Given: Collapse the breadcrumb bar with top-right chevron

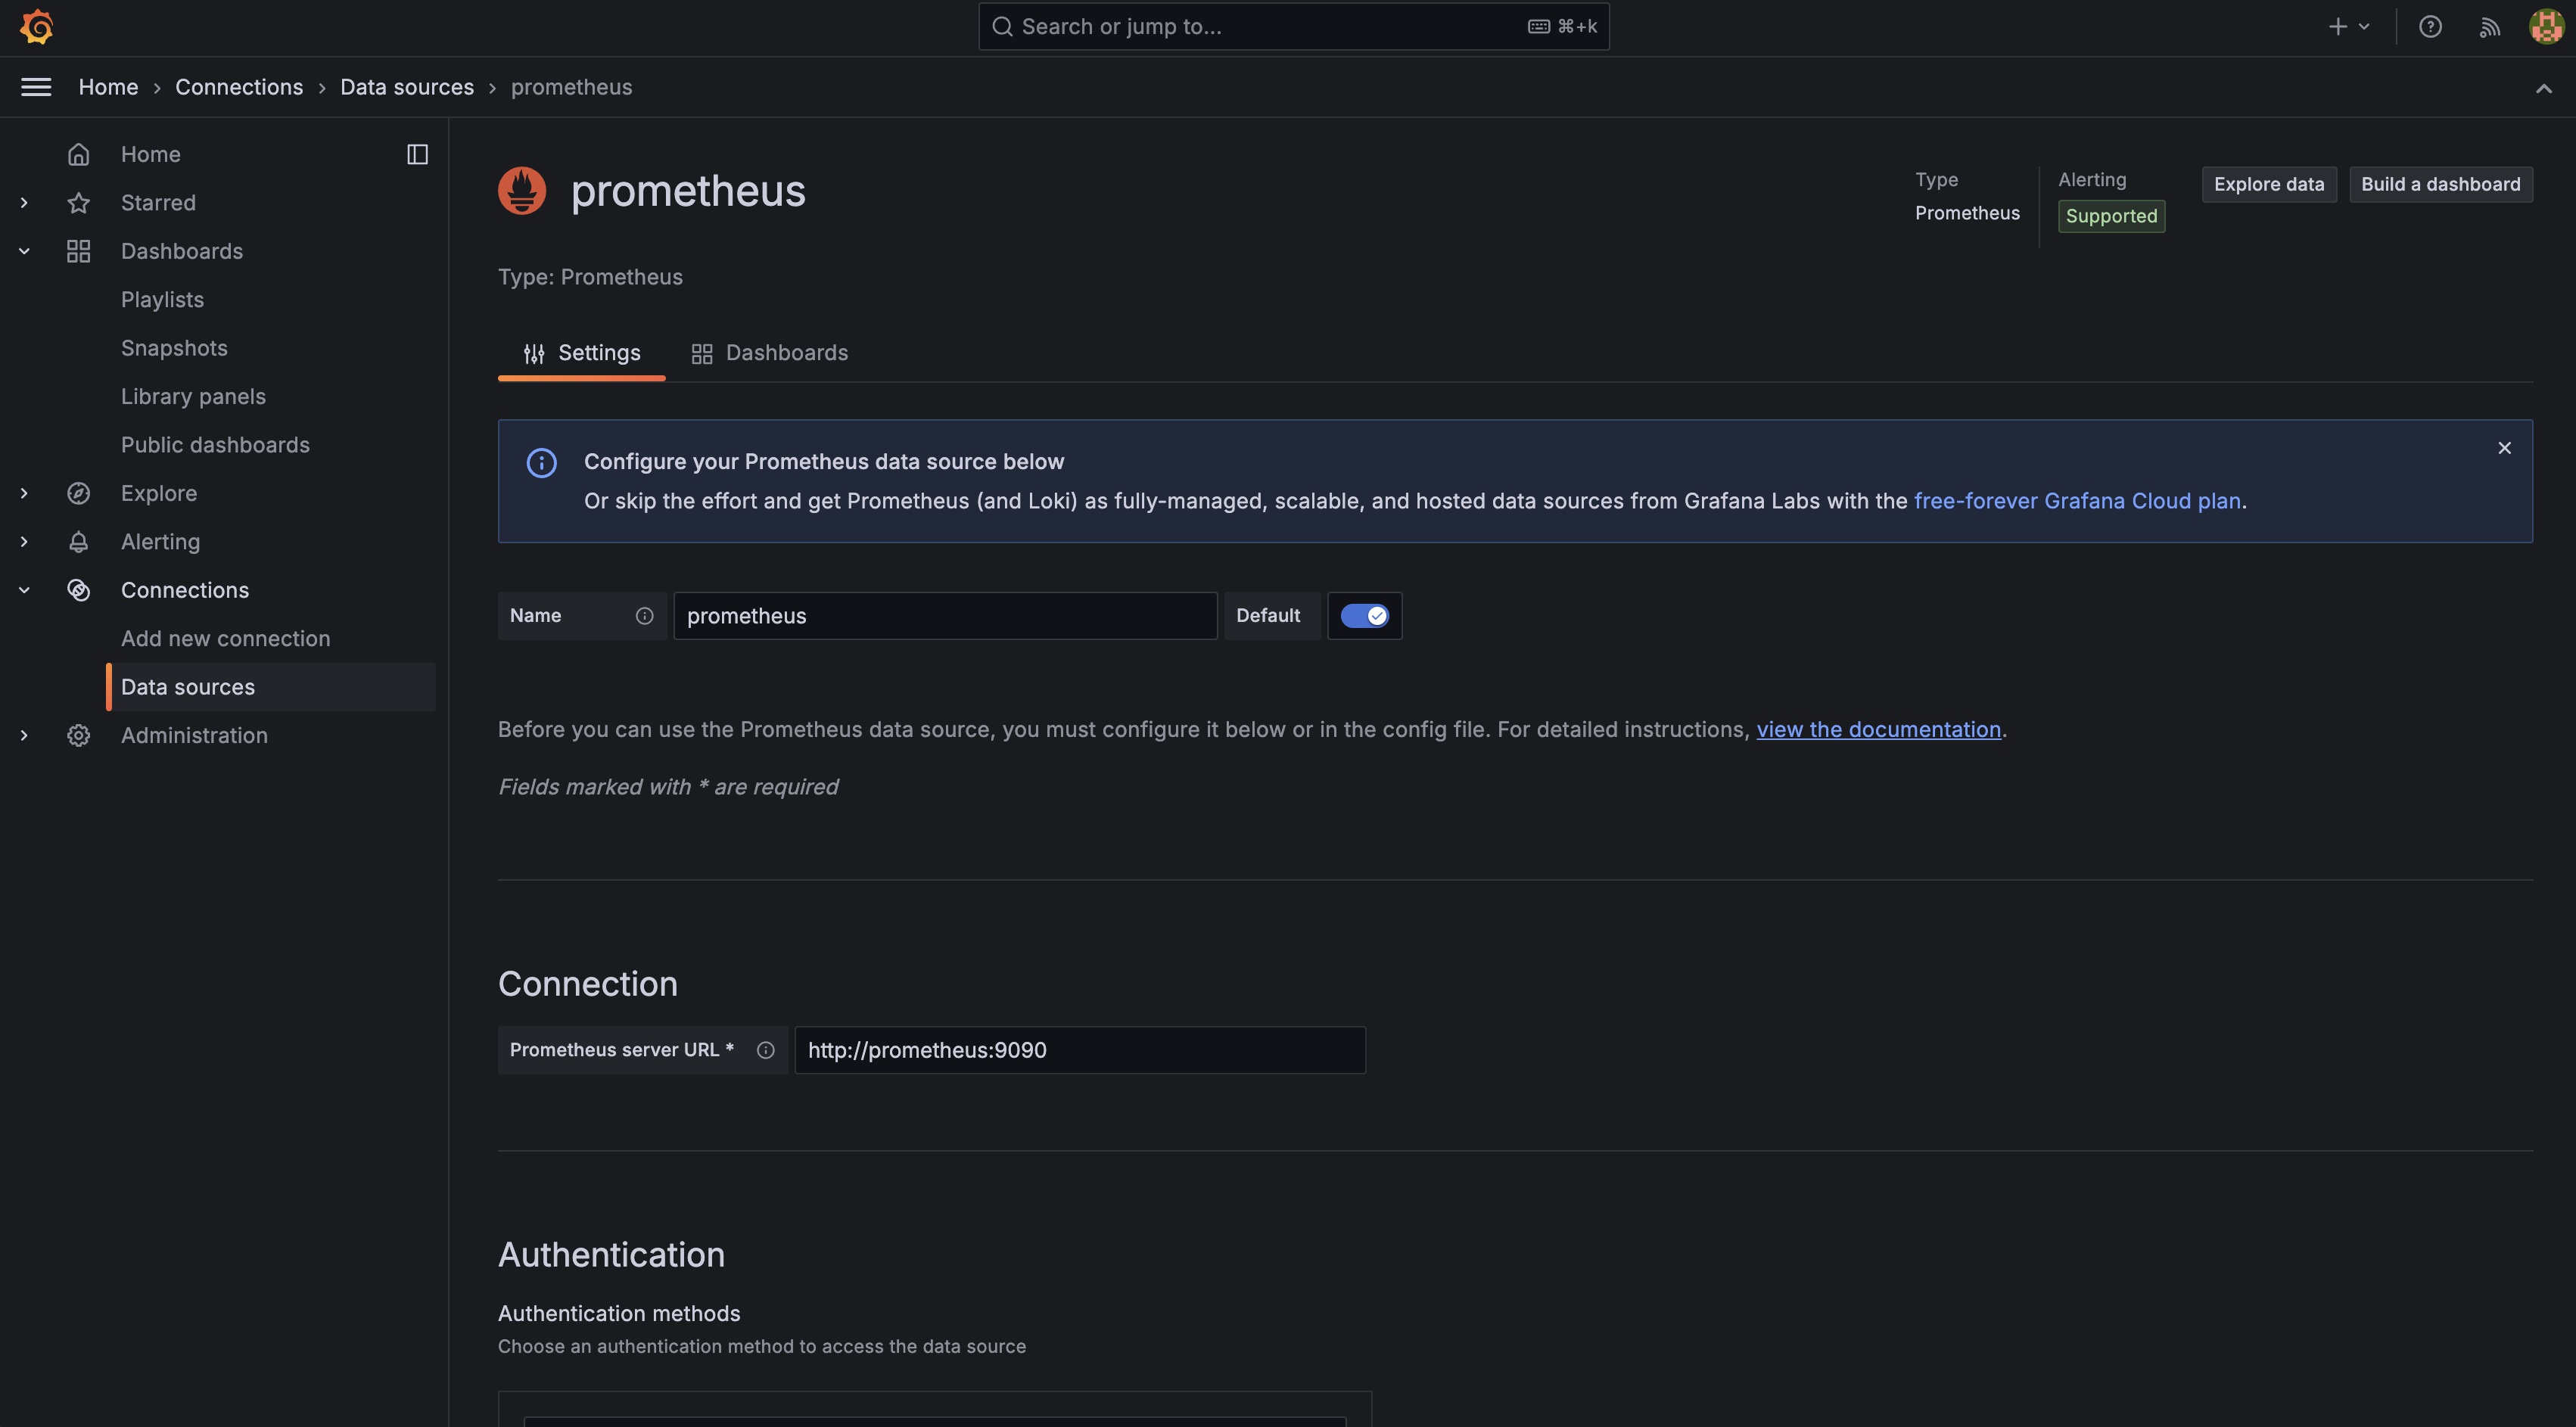Looking at the screenshot, I should click(x=2543, y=89).
